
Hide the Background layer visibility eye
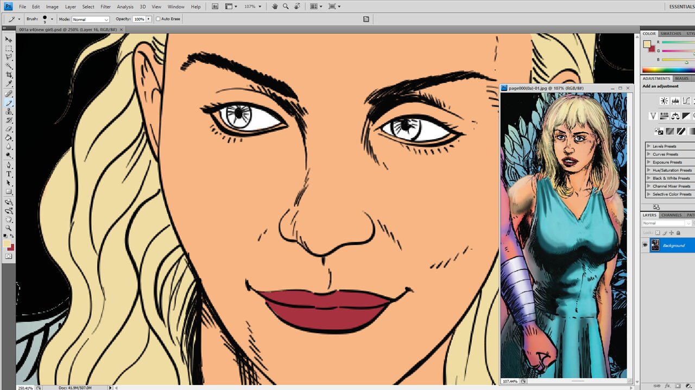click(645, 245)
